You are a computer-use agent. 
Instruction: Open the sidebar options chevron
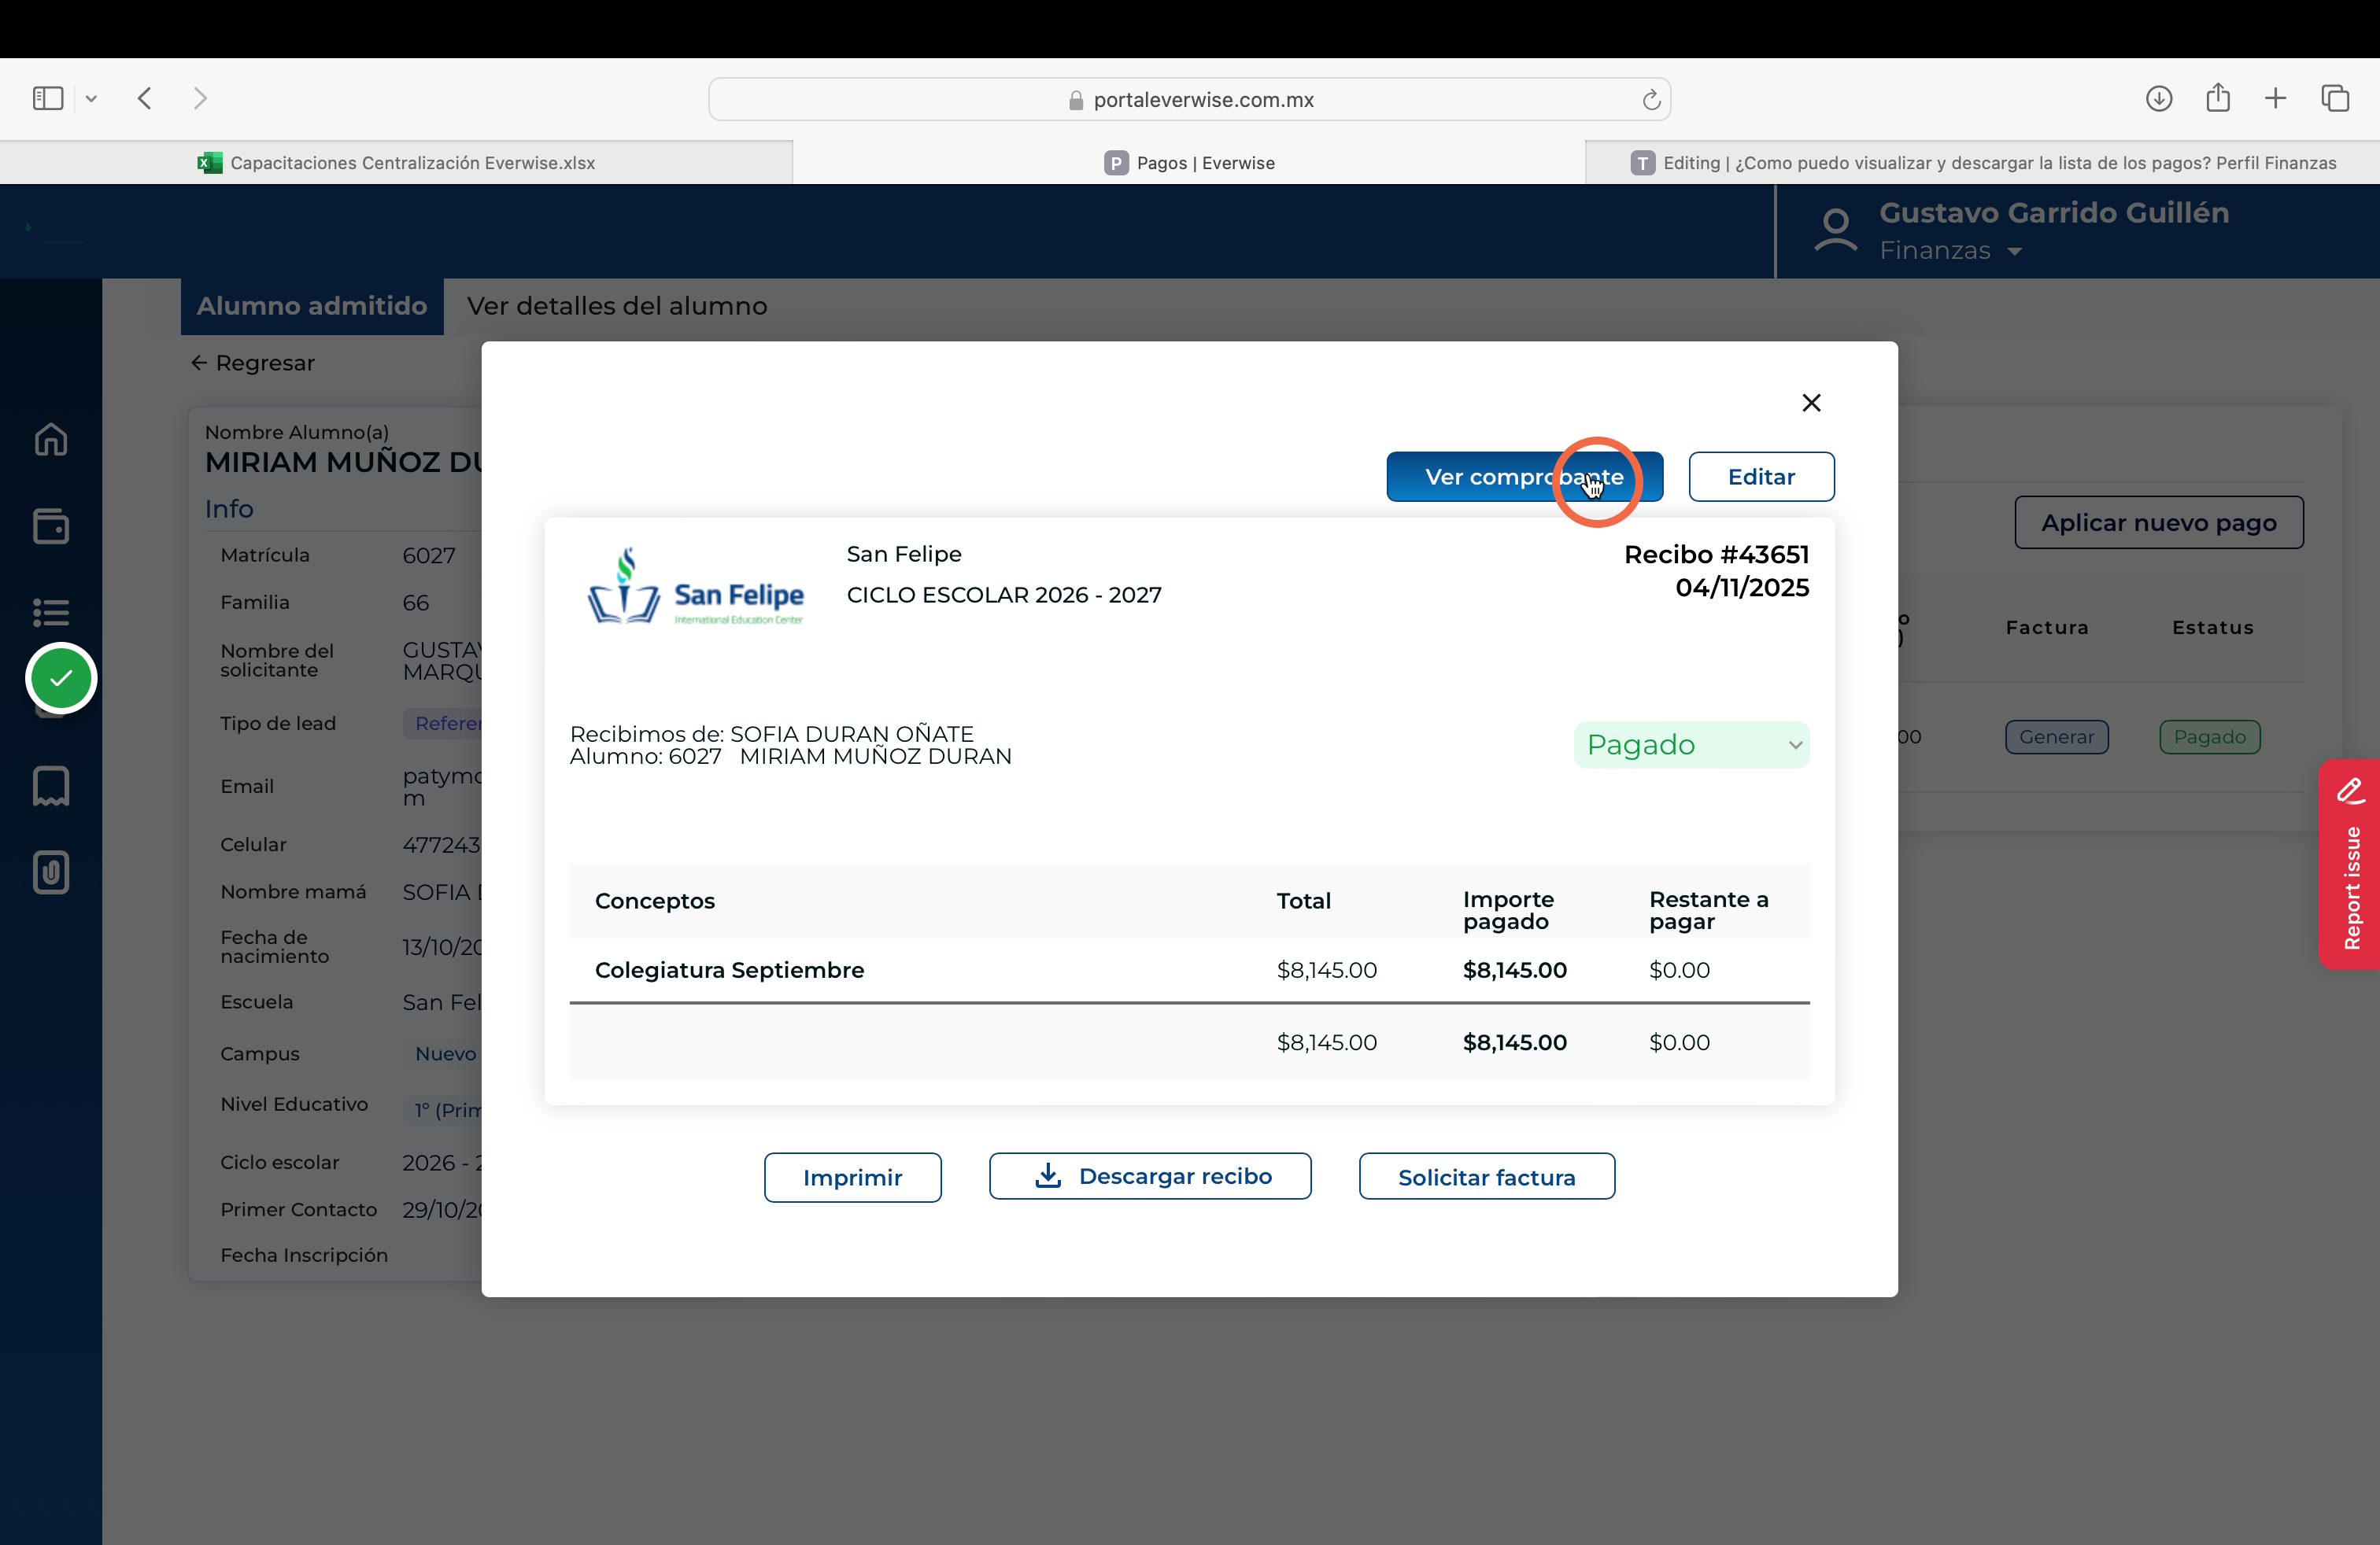[91, 98]
